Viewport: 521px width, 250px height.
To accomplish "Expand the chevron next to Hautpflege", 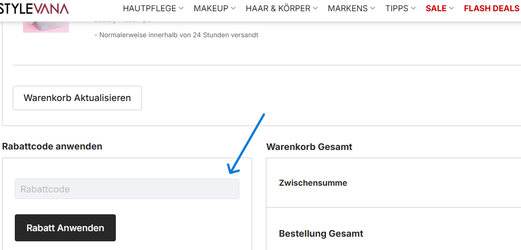I will click(181, 8).
